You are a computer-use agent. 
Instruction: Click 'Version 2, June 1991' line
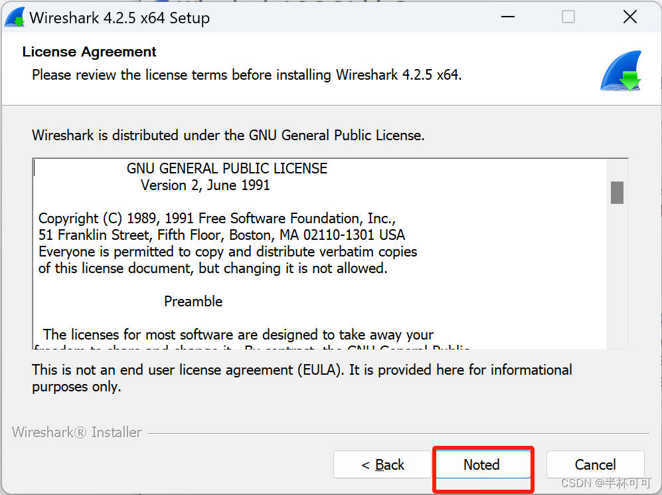click(205, 185)
